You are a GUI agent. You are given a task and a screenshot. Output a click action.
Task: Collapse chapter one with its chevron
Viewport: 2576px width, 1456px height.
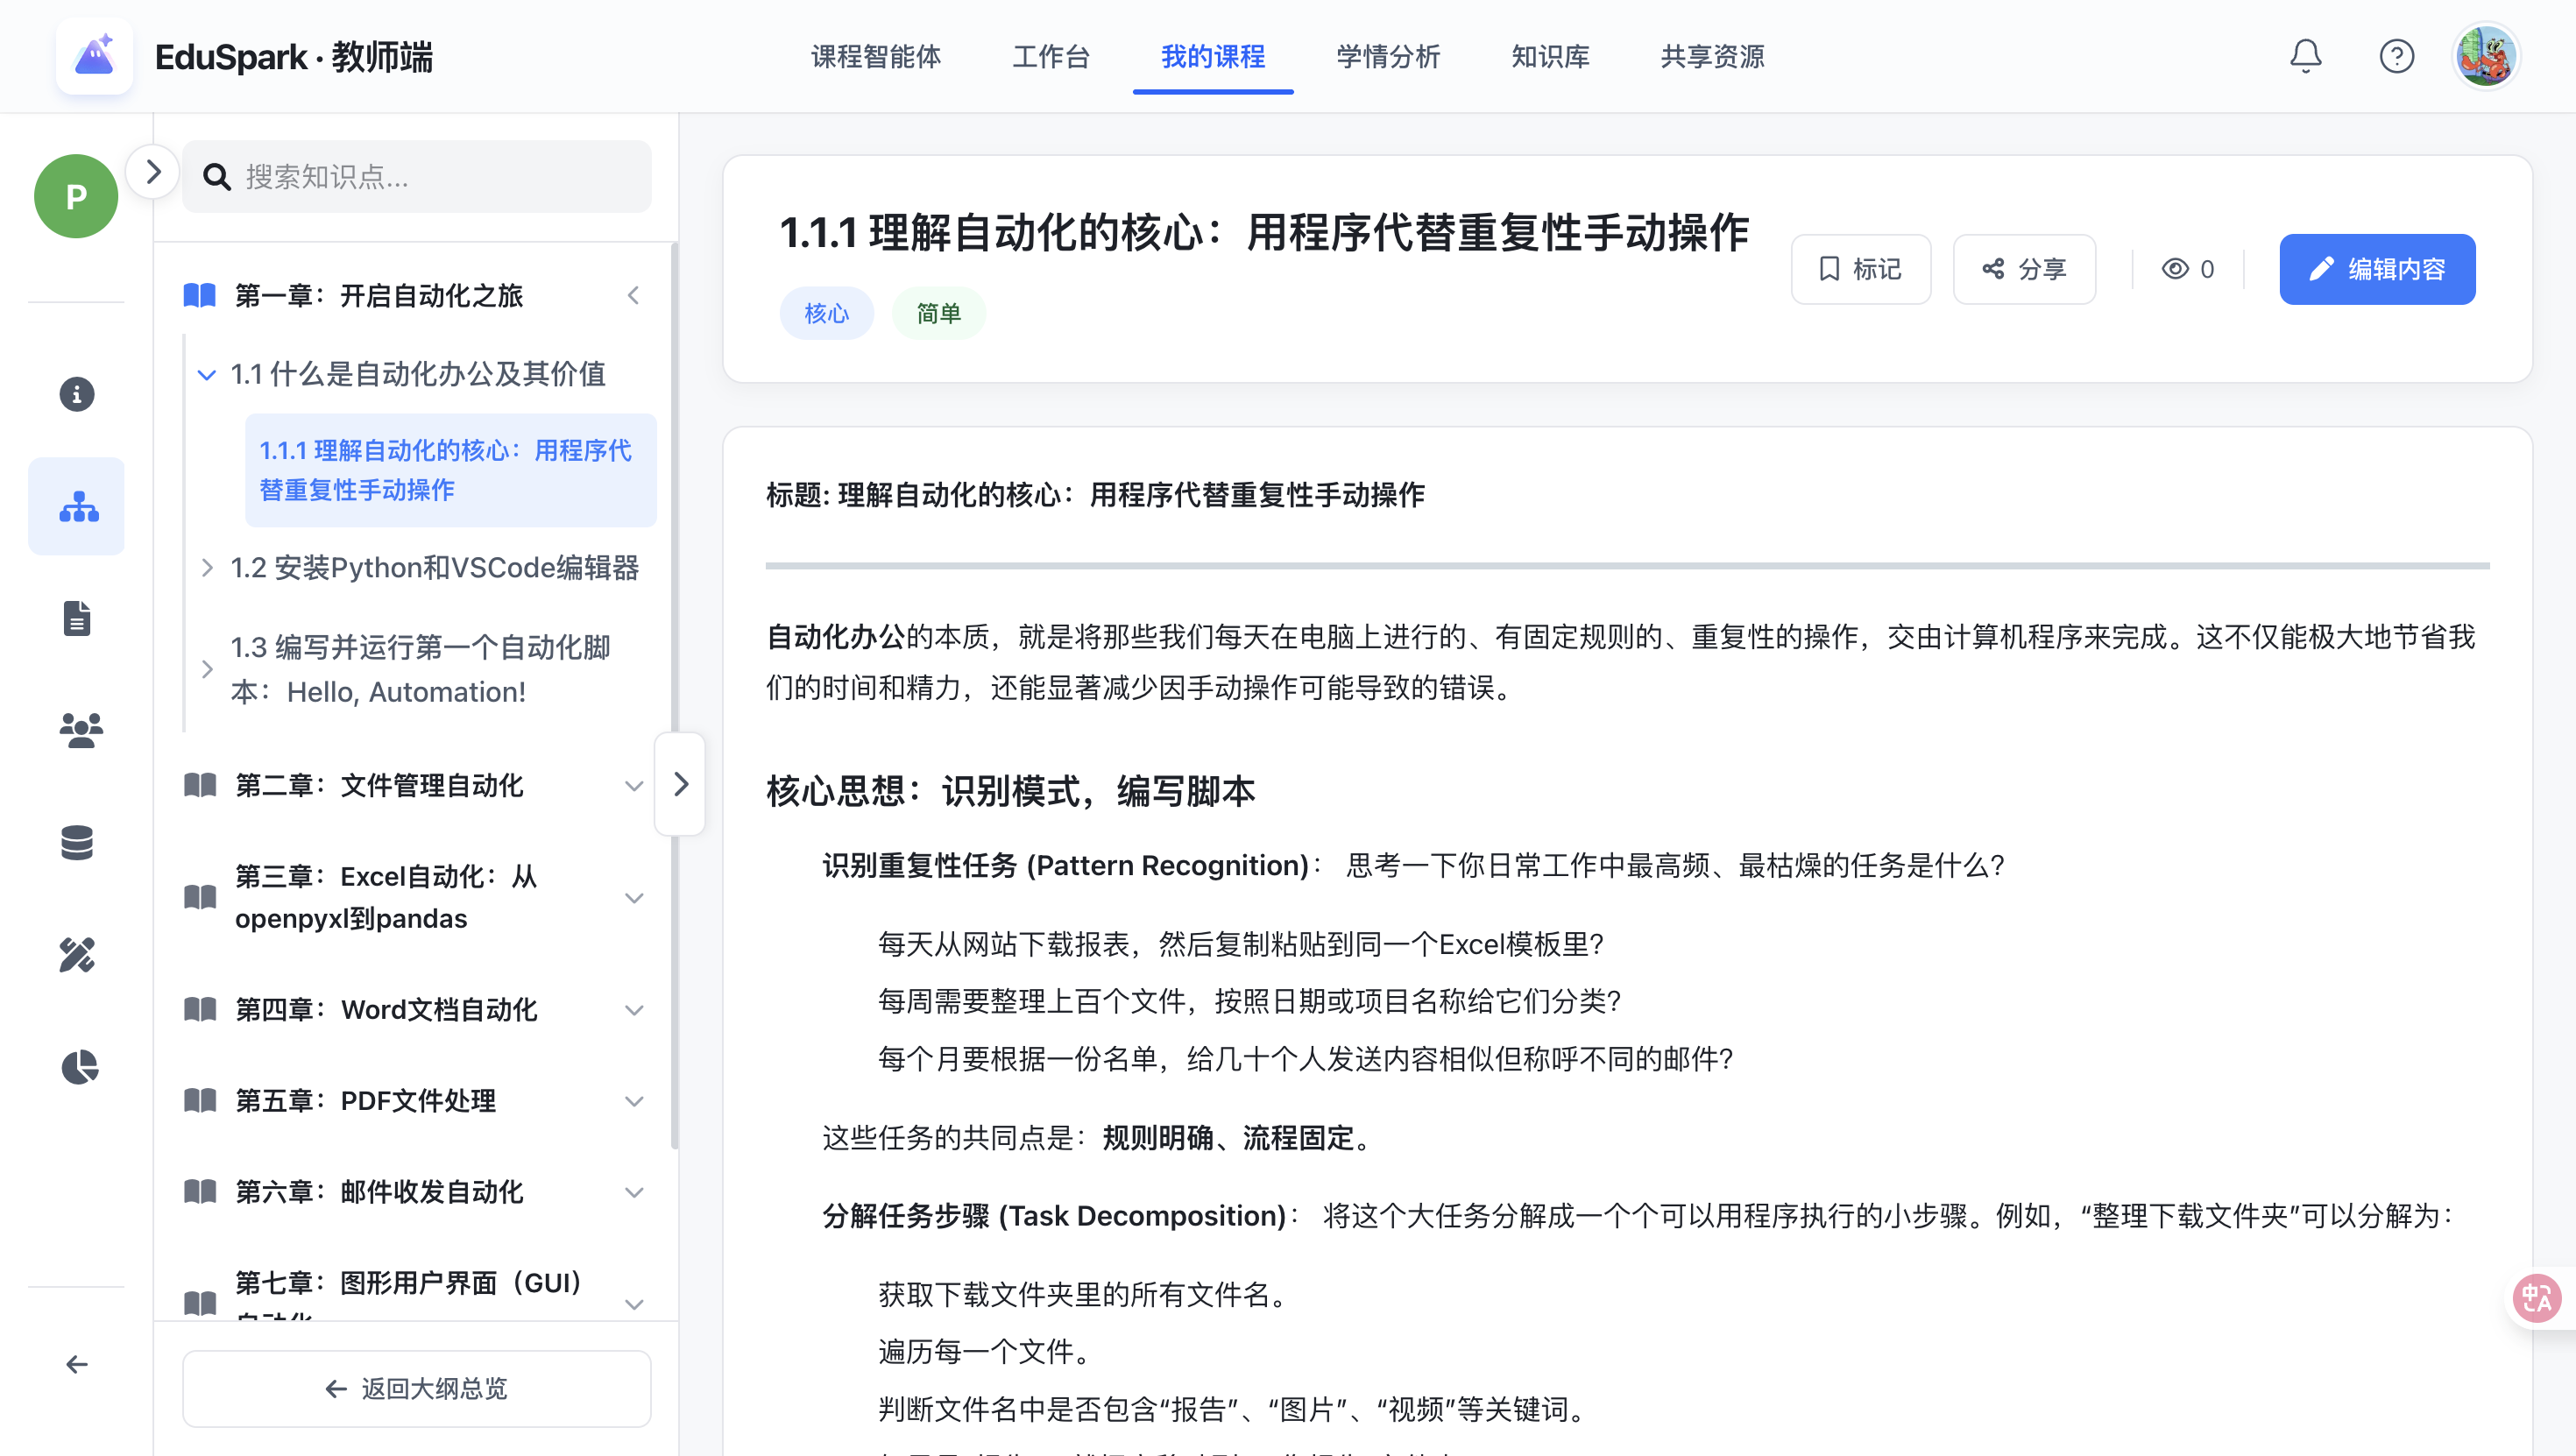click(633, 295)
